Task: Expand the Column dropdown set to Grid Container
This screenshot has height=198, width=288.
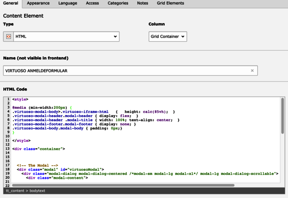Action: click(168, 36)
